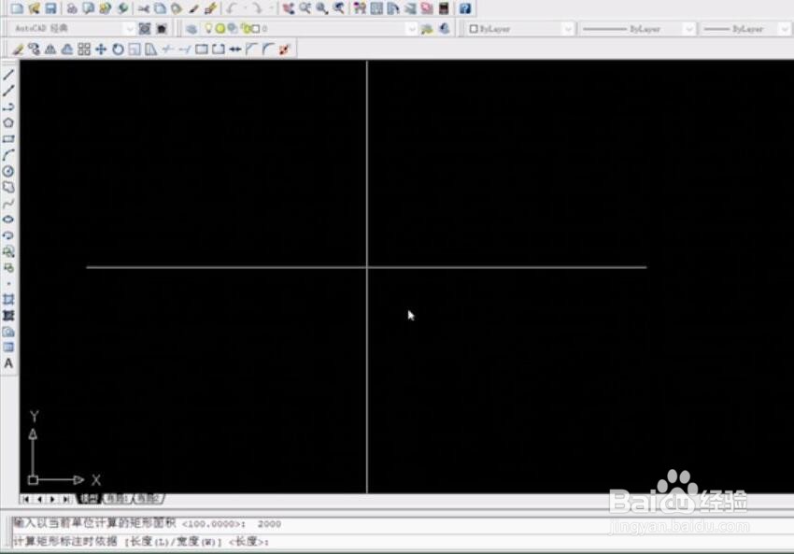
Task: Select the Table tool in the Draw toolbar
Action: click(8, 348)
